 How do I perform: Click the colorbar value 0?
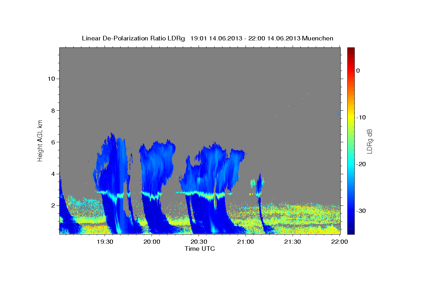pyautogui.click(x=358, y=71)
